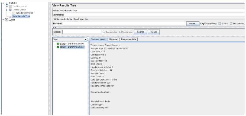Collapse the 测试计划 root node
The image size is (246, 116).
(x=3, y=3)
